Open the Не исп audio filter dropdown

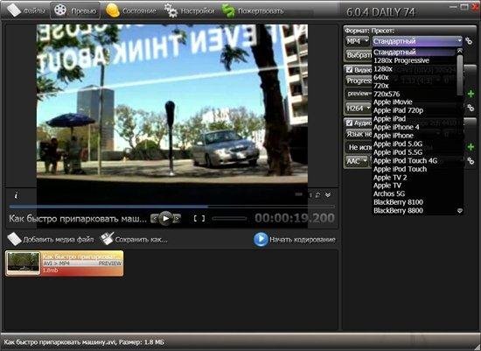[x=359, y=147]
